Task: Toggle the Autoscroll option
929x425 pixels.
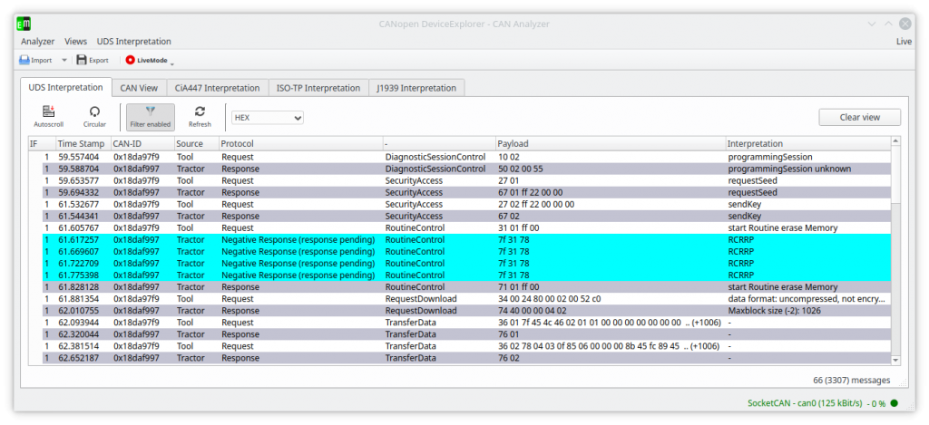Action: [x=48, y=111]
